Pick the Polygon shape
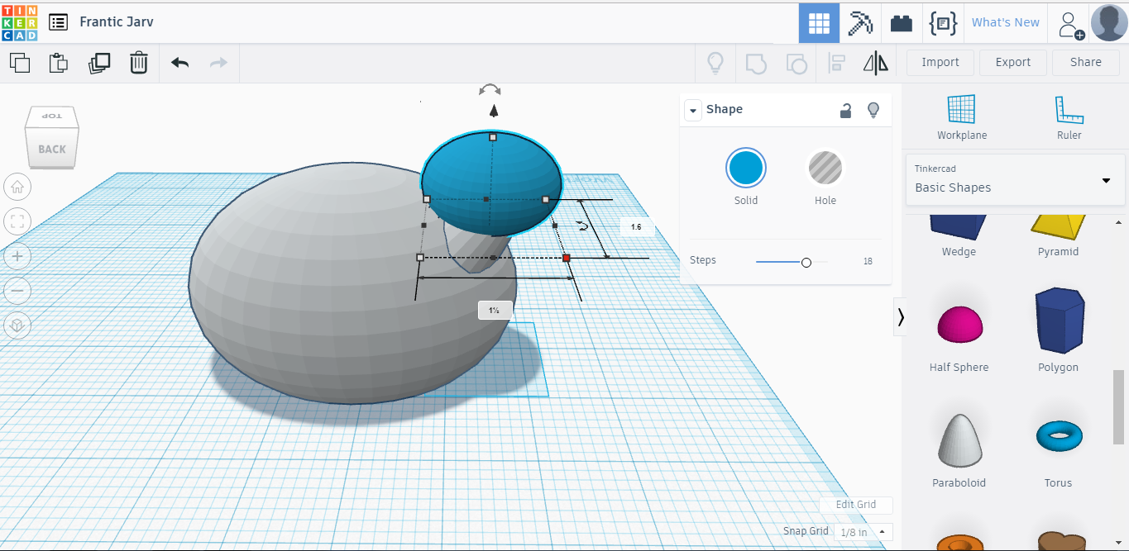 pos(1058,330)
